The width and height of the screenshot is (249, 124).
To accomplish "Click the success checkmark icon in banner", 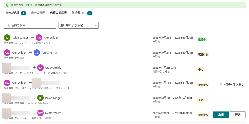I will [8, 5].
